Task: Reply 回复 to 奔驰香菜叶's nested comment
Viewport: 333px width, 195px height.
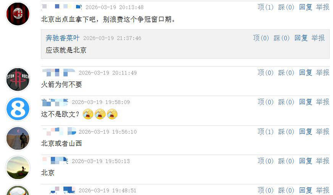Action: click(301, 38)
